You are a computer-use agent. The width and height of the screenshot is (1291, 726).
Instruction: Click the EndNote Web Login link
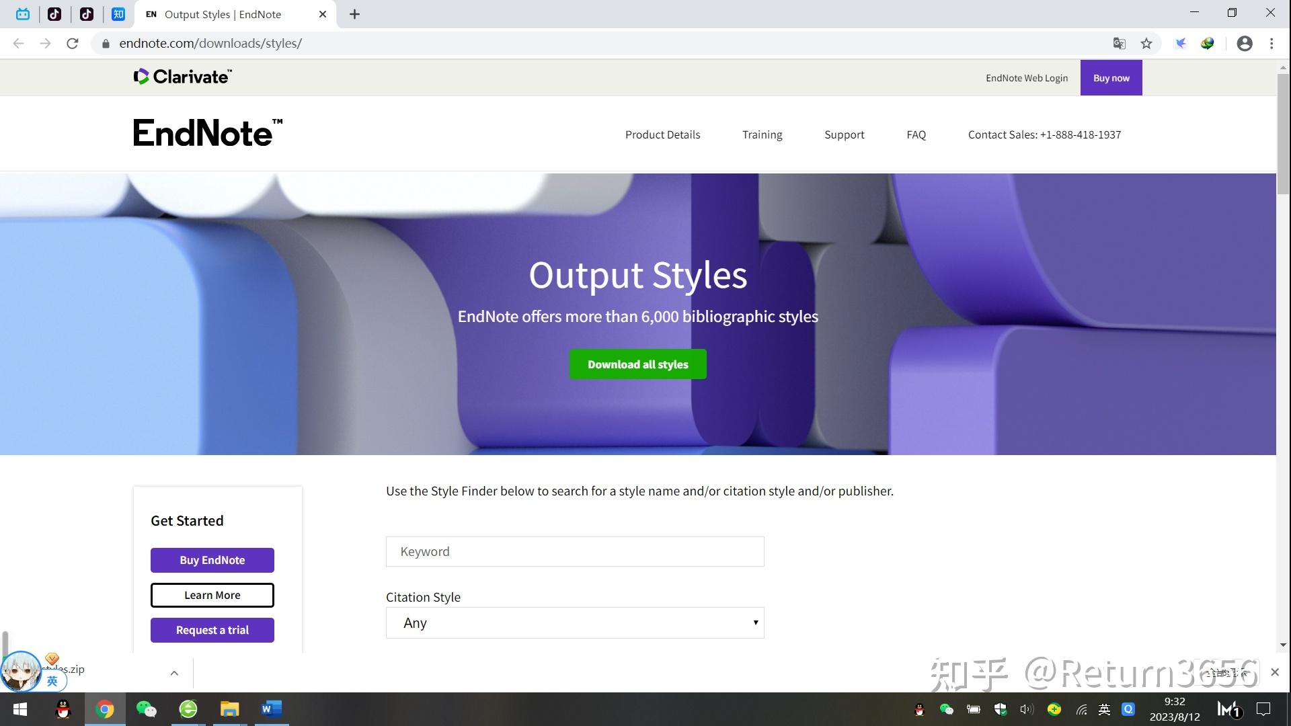1026,78
